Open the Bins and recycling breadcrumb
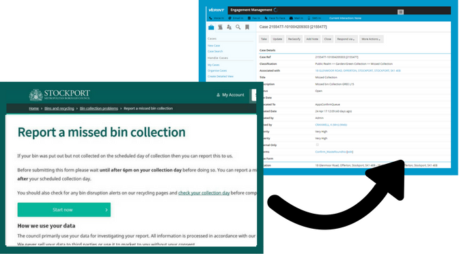This screenshot has height=254, width=459. 59,109
